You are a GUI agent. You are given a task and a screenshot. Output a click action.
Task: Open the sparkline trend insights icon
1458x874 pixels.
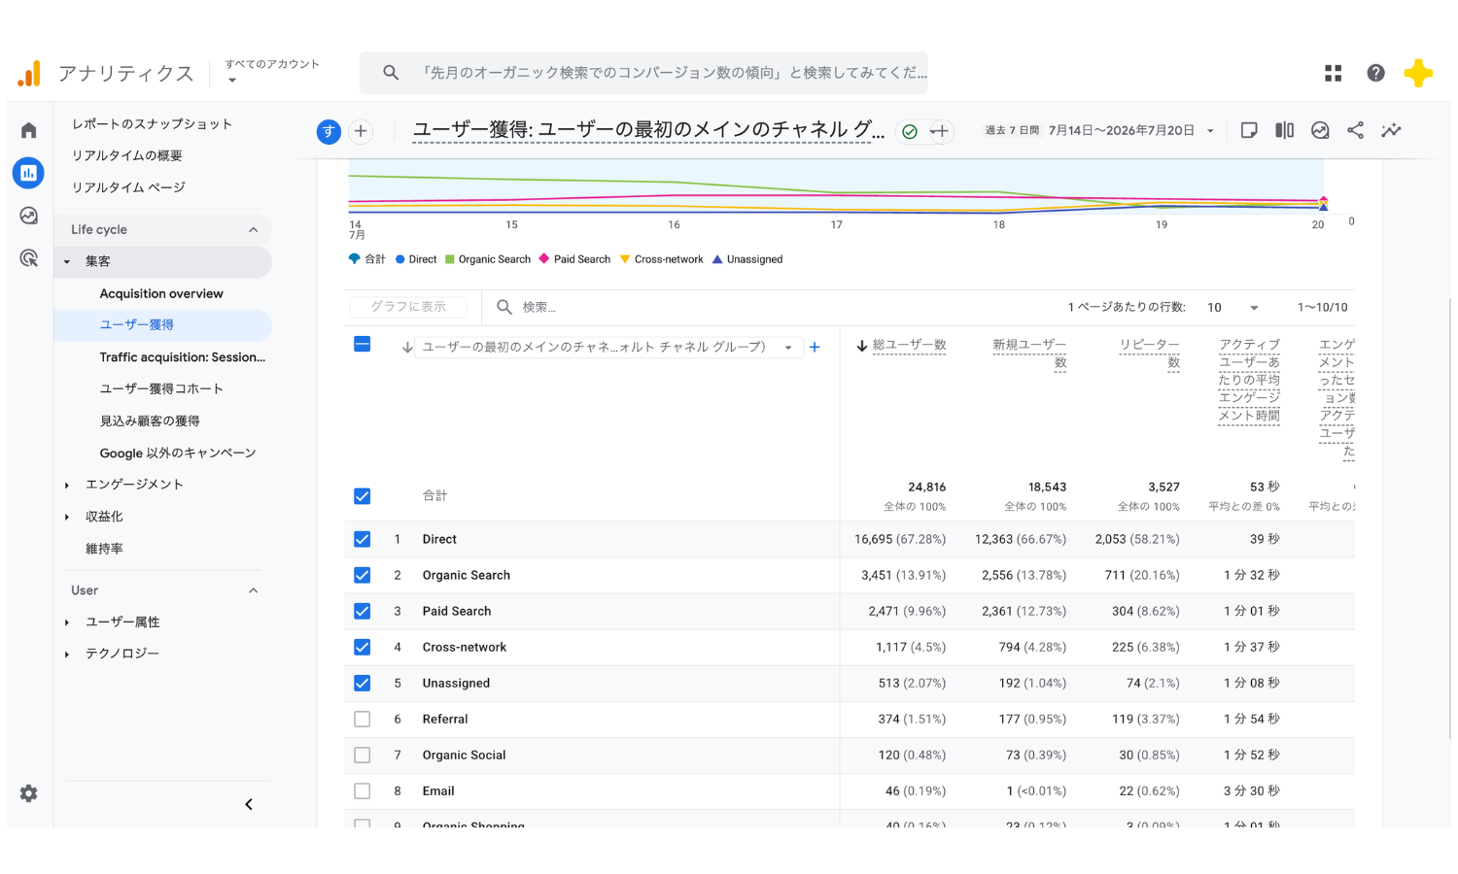1391,130
